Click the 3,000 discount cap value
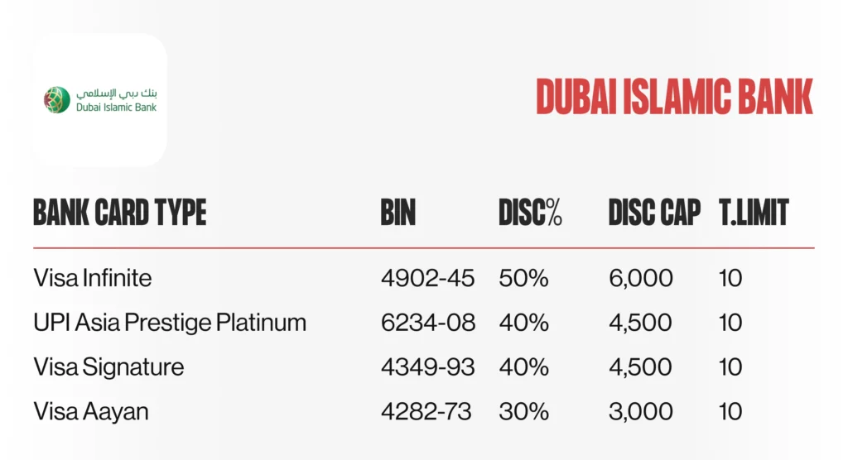 tap(640, 410)
